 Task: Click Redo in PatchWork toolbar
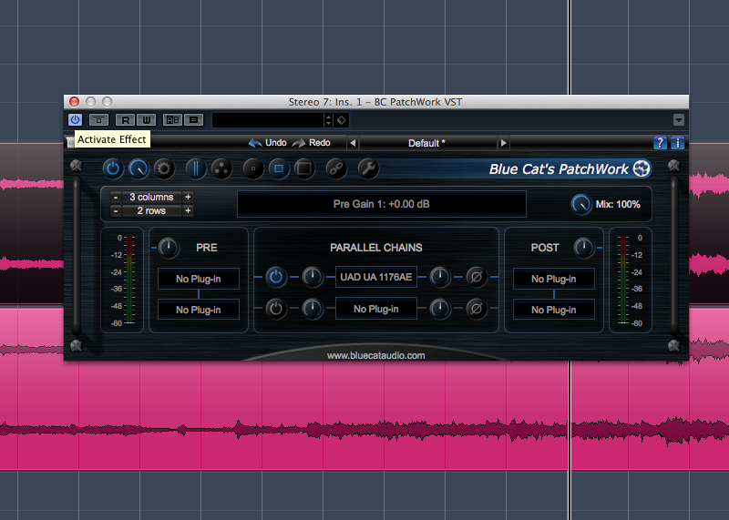[x=311, y=143]
